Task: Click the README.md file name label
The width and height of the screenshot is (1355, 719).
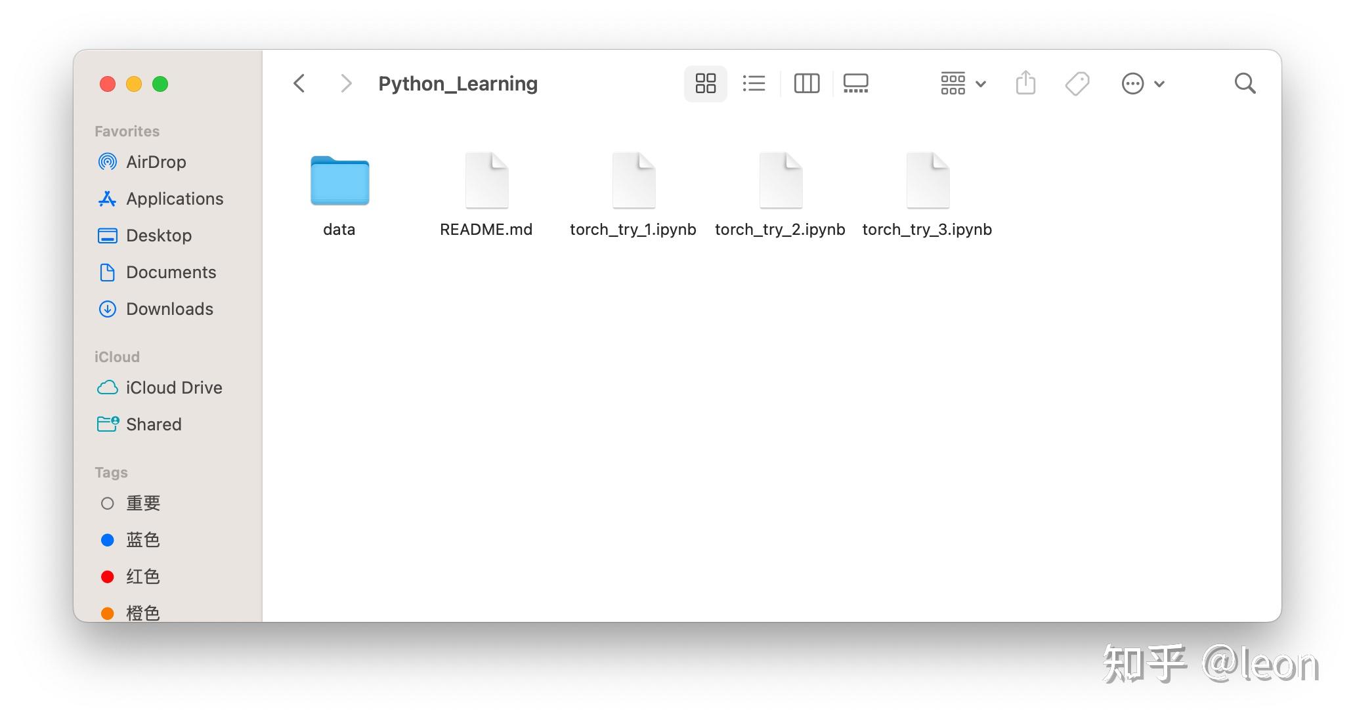Action: (x=486, y=229)
